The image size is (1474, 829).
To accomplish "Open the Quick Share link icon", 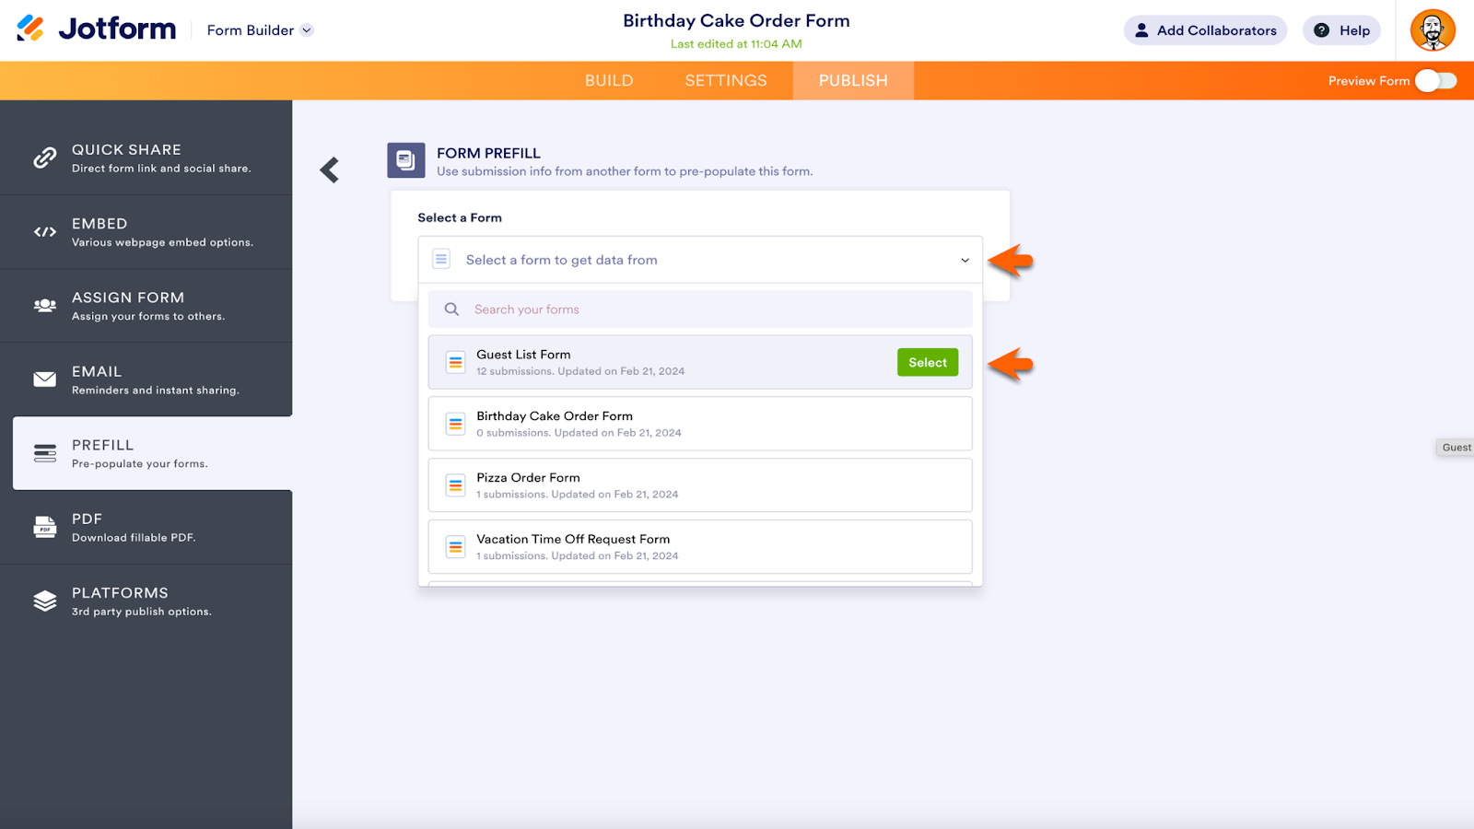I will (x=44, y=158).
